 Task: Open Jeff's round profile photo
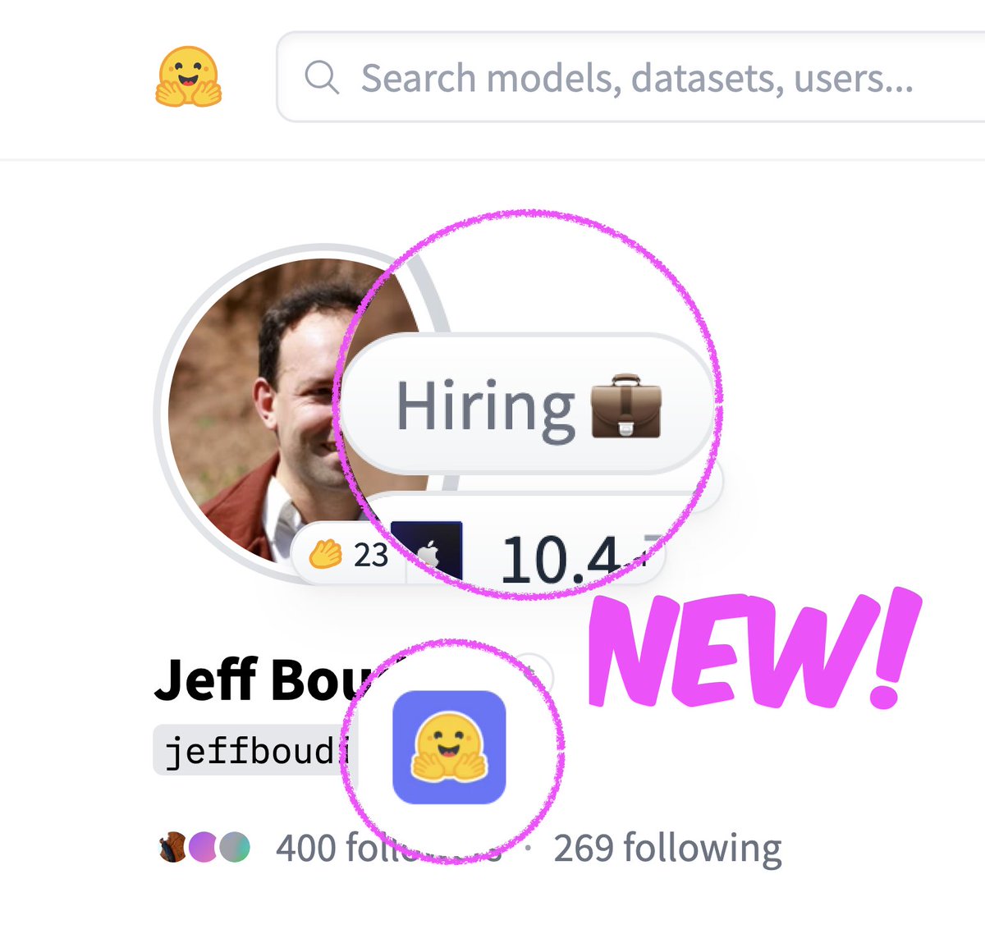click(x=295, y=410)
